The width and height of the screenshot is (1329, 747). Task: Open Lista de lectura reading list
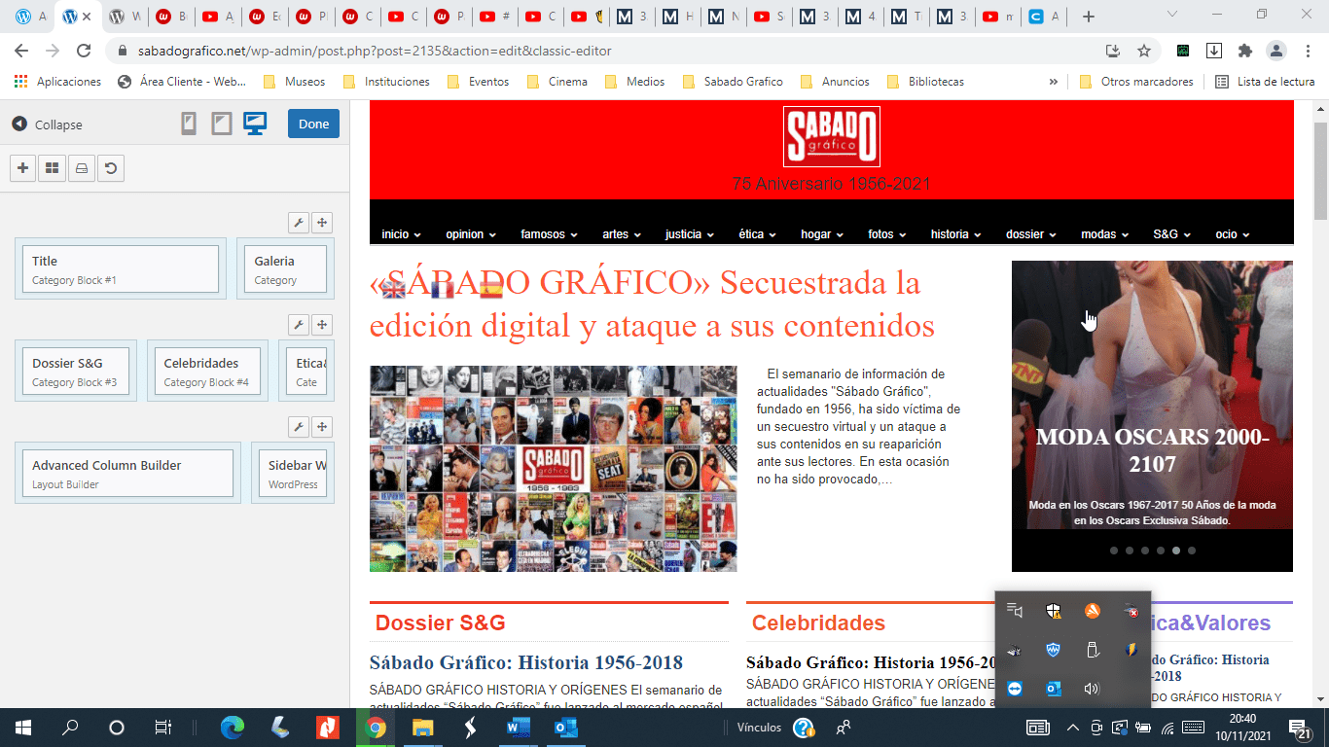tap(1264, 82)
